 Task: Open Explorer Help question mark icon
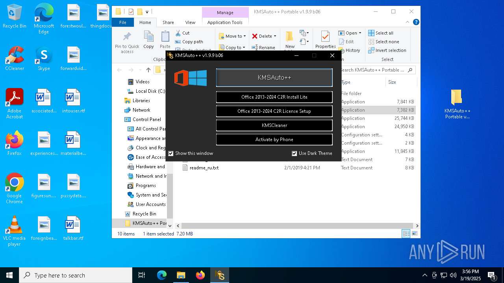click(416, 22)
